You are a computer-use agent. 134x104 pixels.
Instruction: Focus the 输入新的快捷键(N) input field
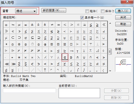29,90
